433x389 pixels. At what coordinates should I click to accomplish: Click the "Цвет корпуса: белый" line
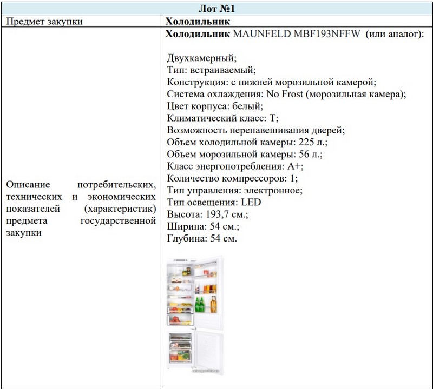(x=215, y=106)
